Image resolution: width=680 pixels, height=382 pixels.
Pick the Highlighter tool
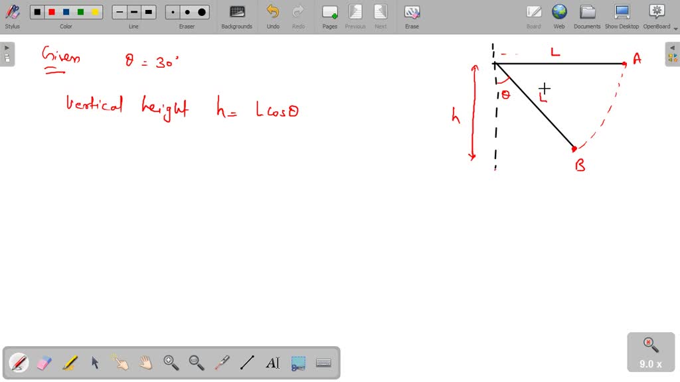(x=69, y=363)
